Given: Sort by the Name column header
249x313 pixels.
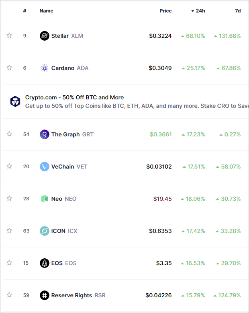Looking at the screenshot, I should tap(47, 11).
